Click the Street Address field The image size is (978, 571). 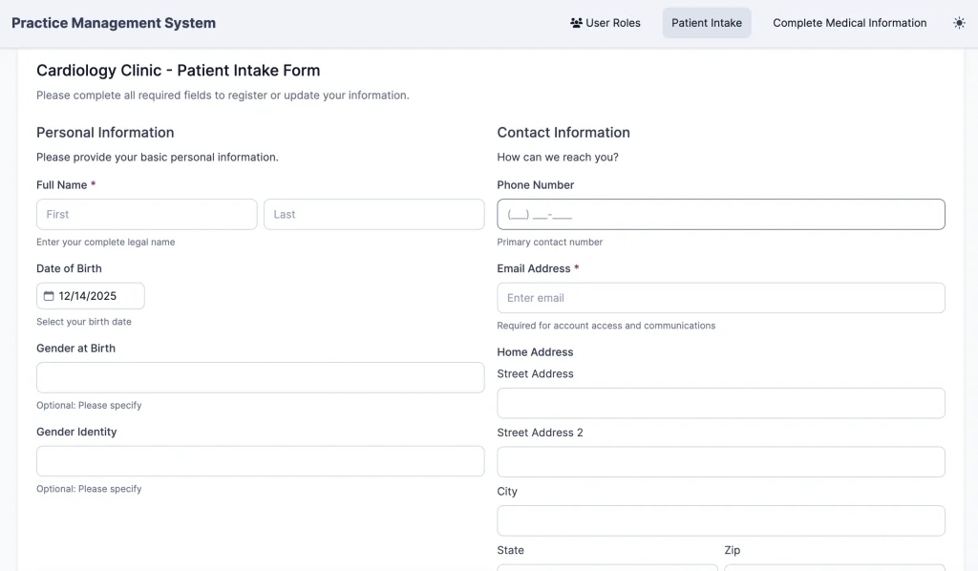720,403
